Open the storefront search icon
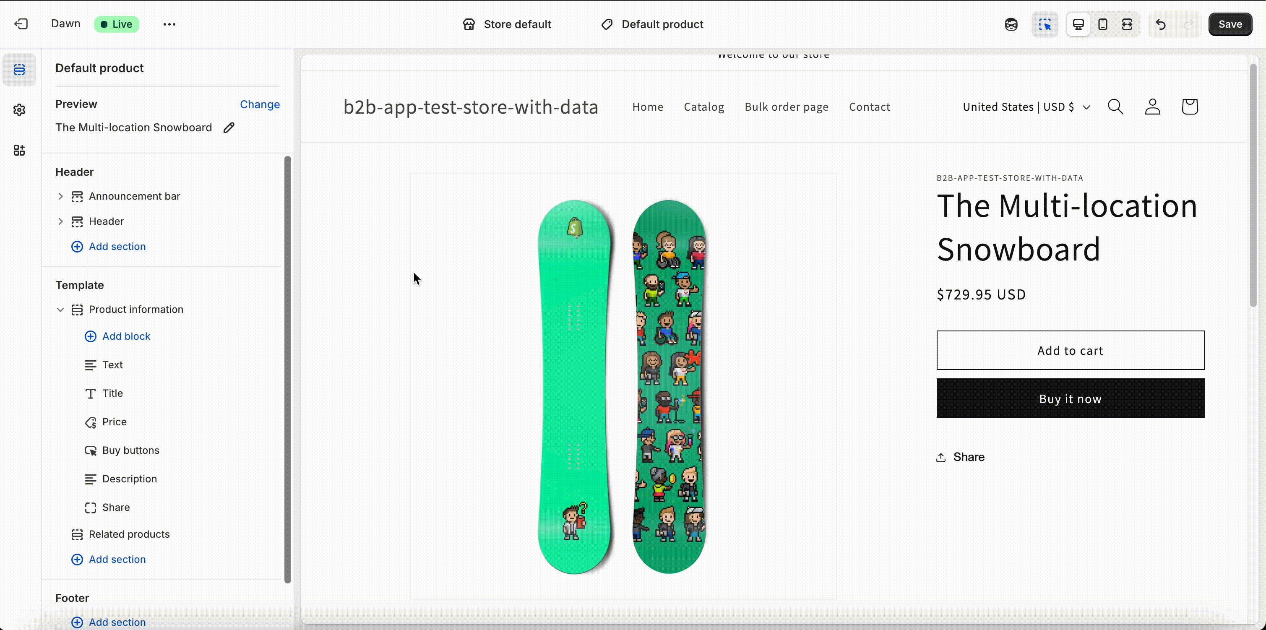Image resolution: width=1266 pixels, height=630 pixels. tap(1115, 107)
